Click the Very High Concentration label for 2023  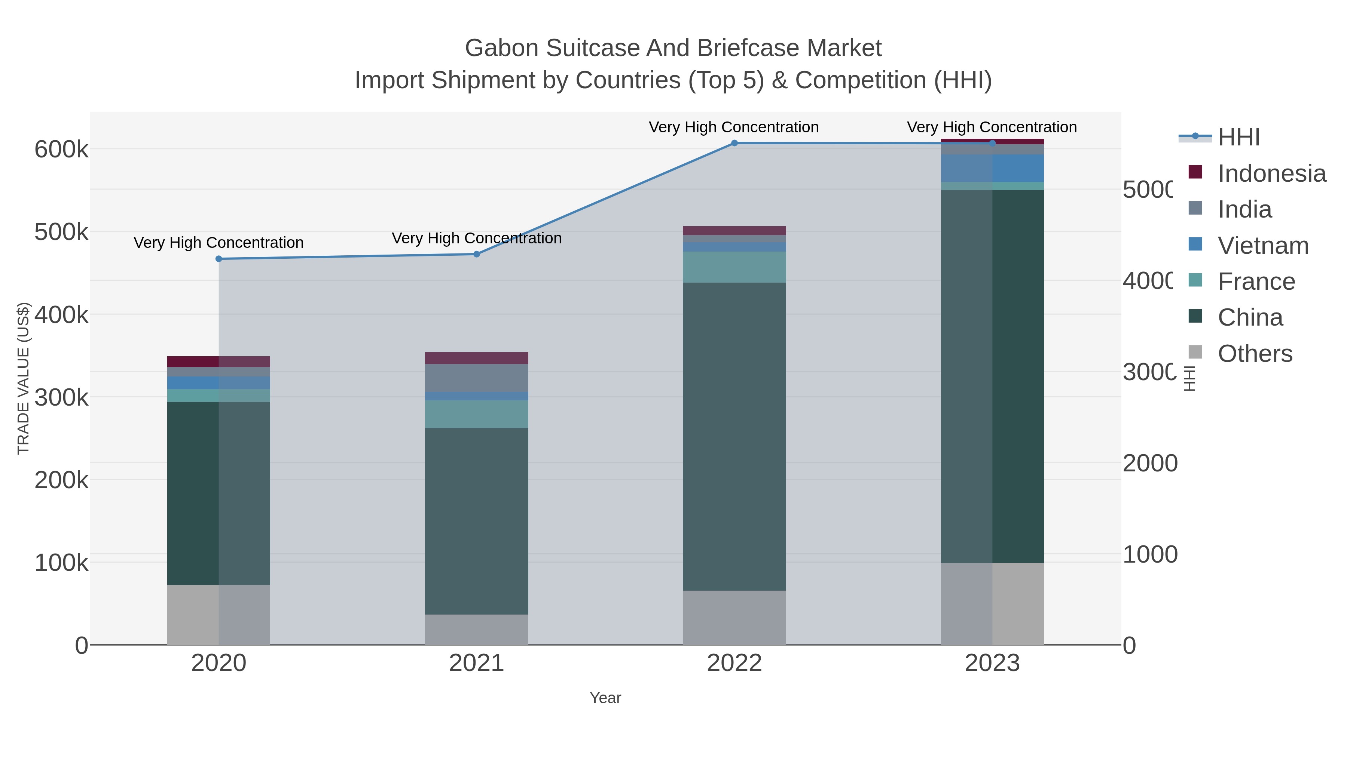click(992, 127)
